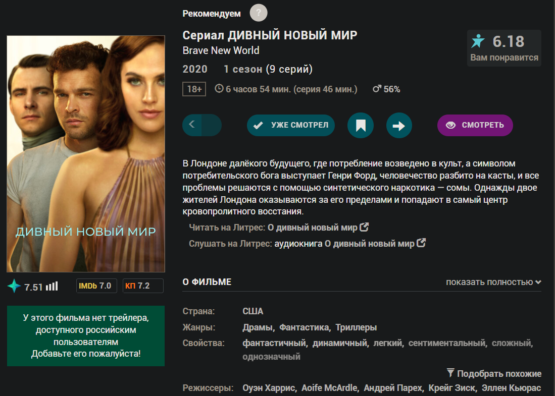Image resolution: width=555 pixels, height=396 pixels.
Task: Select the Фантастика genre link
Action: pos(304,327)
